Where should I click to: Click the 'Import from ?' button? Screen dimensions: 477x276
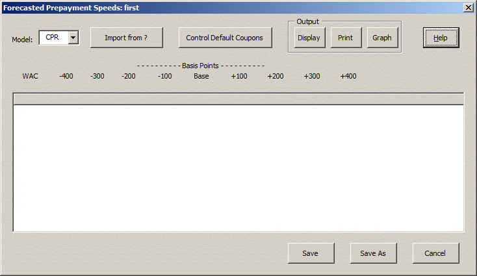[126, 38]
